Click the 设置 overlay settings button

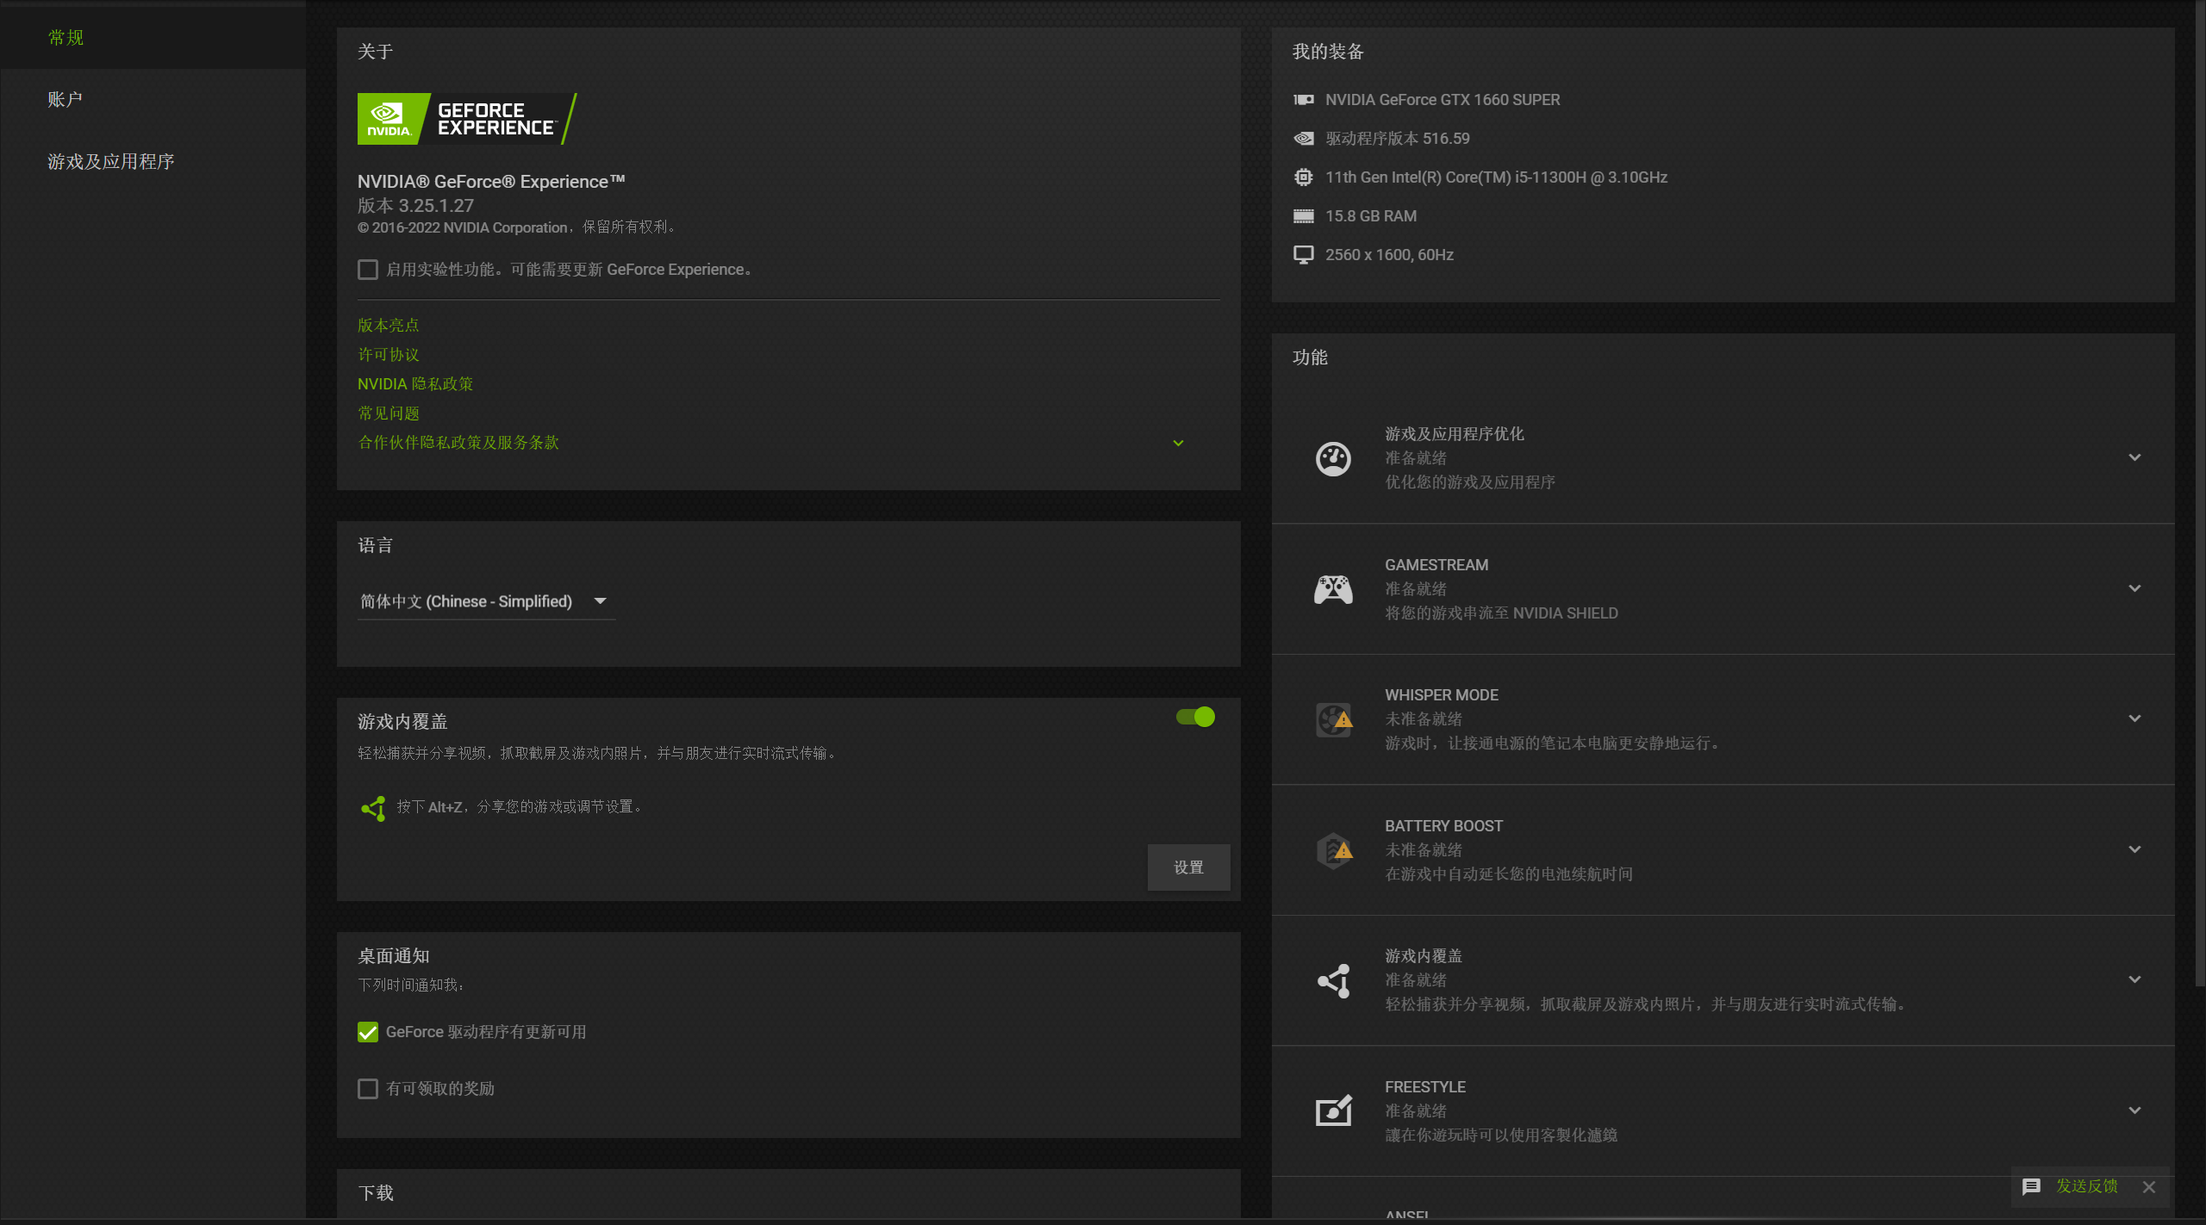1188,867
